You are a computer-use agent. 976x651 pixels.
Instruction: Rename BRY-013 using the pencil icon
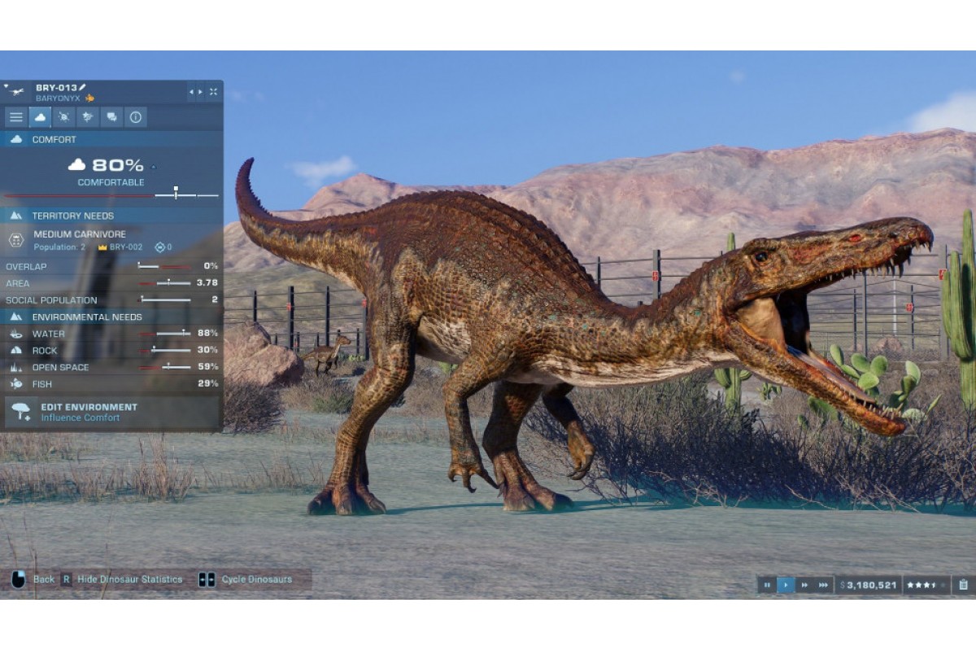click(x=83, y=87)
